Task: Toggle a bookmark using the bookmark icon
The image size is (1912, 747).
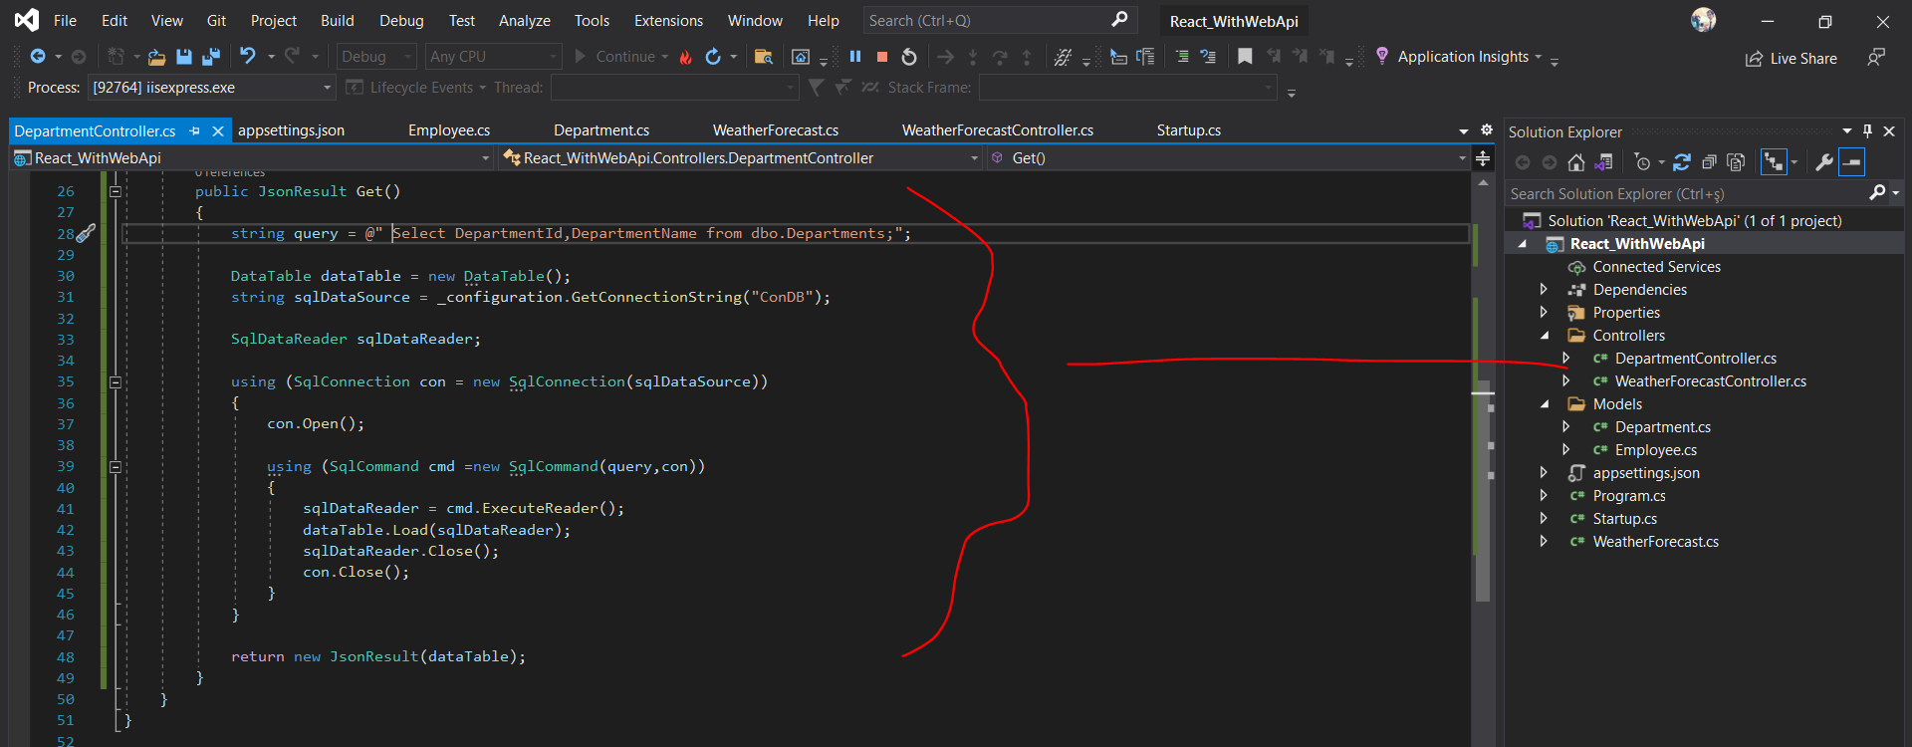Action: click(1245, 57)
